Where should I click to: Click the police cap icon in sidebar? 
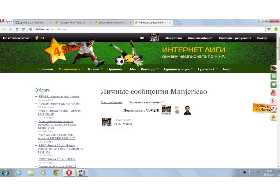click(x=274, y=68)
